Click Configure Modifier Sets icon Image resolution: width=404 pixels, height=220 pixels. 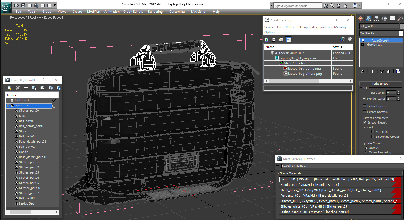tap(398, 71)
